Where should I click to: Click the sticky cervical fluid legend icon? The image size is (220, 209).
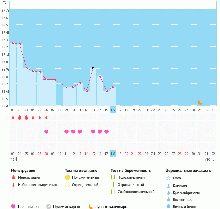pos(169,185)
